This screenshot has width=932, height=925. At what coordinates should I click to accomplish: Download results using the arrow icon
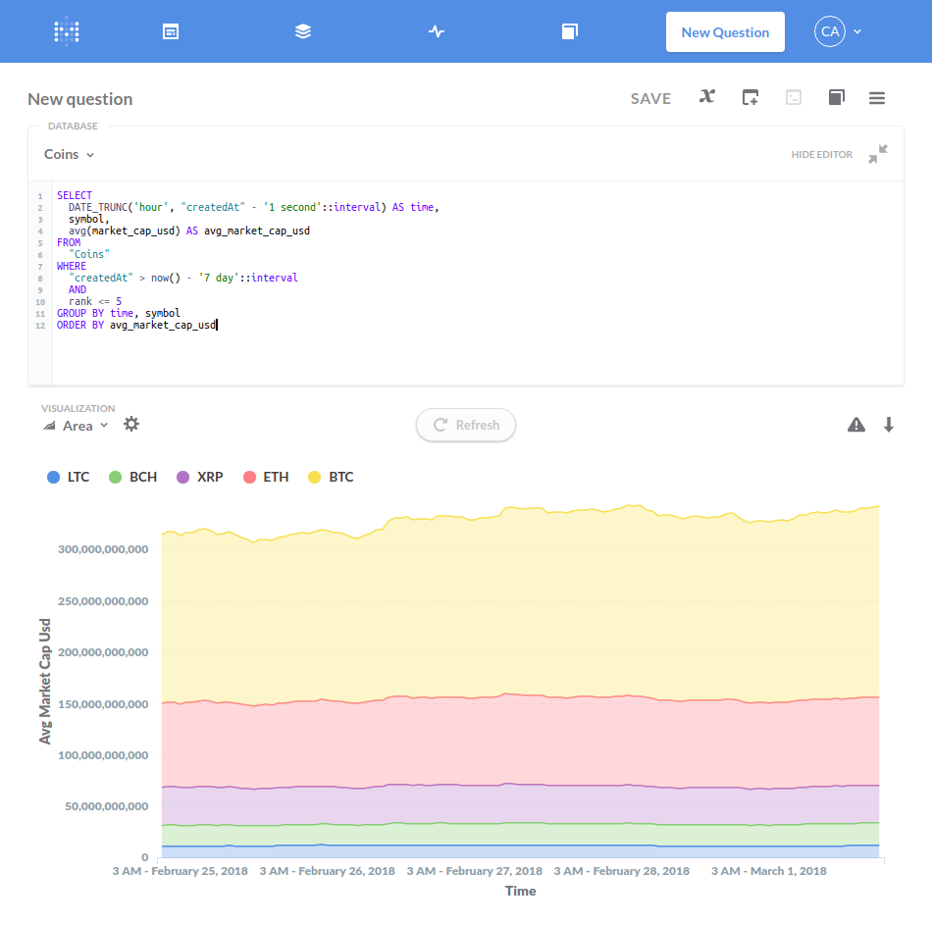click(x=889, y=425)
